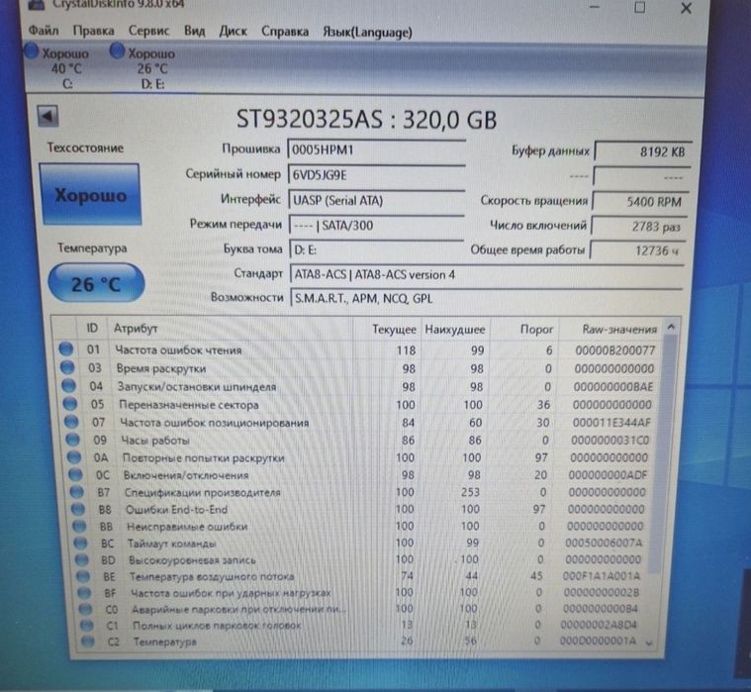Open the Правка menu

point(93,31)
